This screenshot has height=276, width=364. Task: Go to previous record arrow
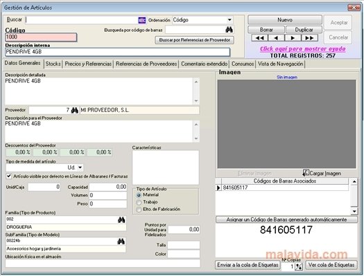(x=276, y=38)
